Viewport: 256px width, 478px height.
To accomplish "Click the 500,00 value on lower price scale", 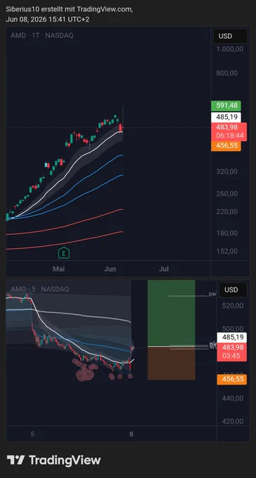I will click(233, 329).
